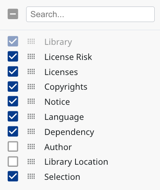Uncheck the License Risk column checkbox
The image size is (160, 190).
pos(13,56)
